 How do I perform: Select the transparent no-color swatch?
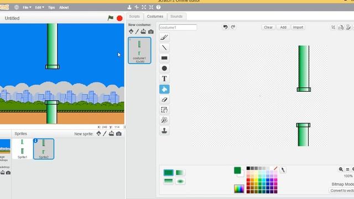[275, 168]
